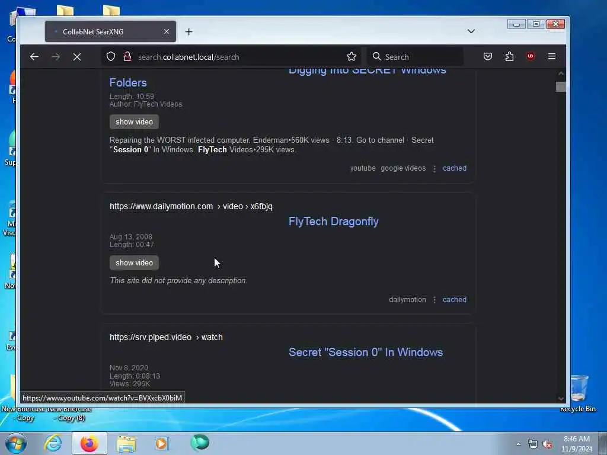Viewport: 607px width, 455px height.
Task: Open the Windows Start menu orb
Action: (16, 443)
